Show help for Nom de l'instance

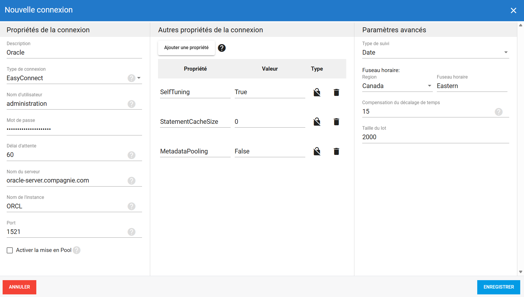point(132,206)
